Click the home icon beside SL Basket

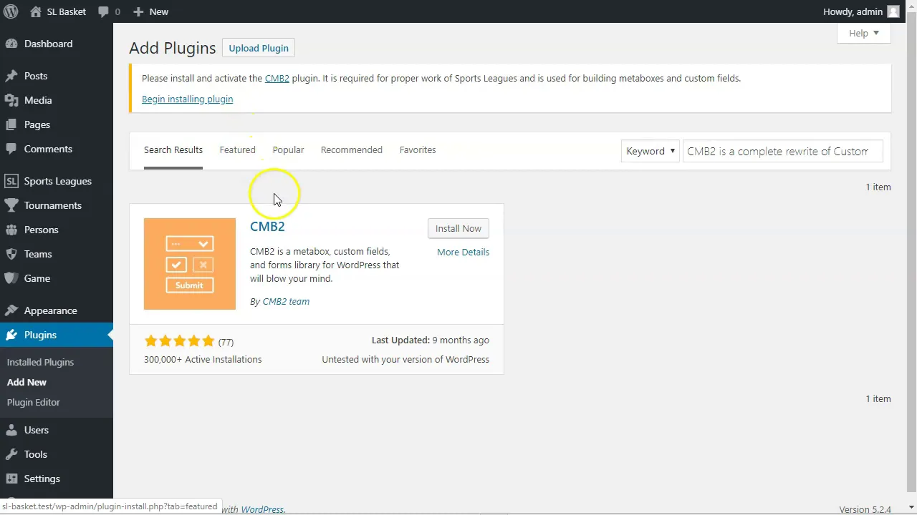tap(36, 11)
